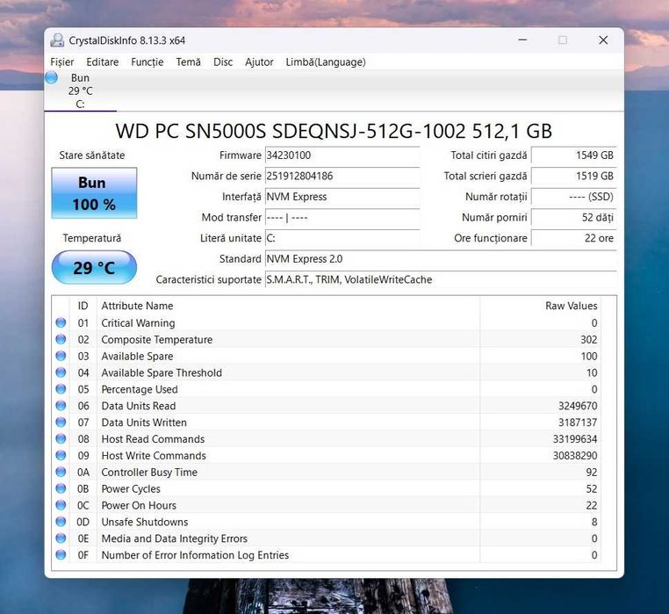Viewport: 669px width, 614px height.
Task: Click status orb for Power Cycles row
Action: pos(61,488)
